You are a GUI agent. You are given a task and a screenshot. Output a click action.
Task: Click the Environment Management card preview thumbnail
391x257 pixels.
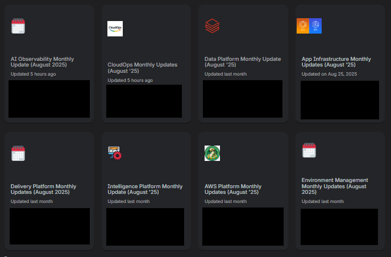339,227
